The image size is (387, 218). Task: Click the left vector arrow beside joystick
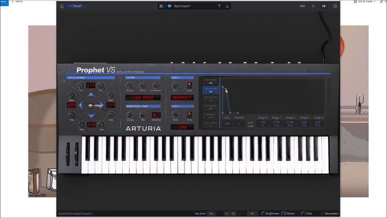pyautogui.click(x=80, y=105)
